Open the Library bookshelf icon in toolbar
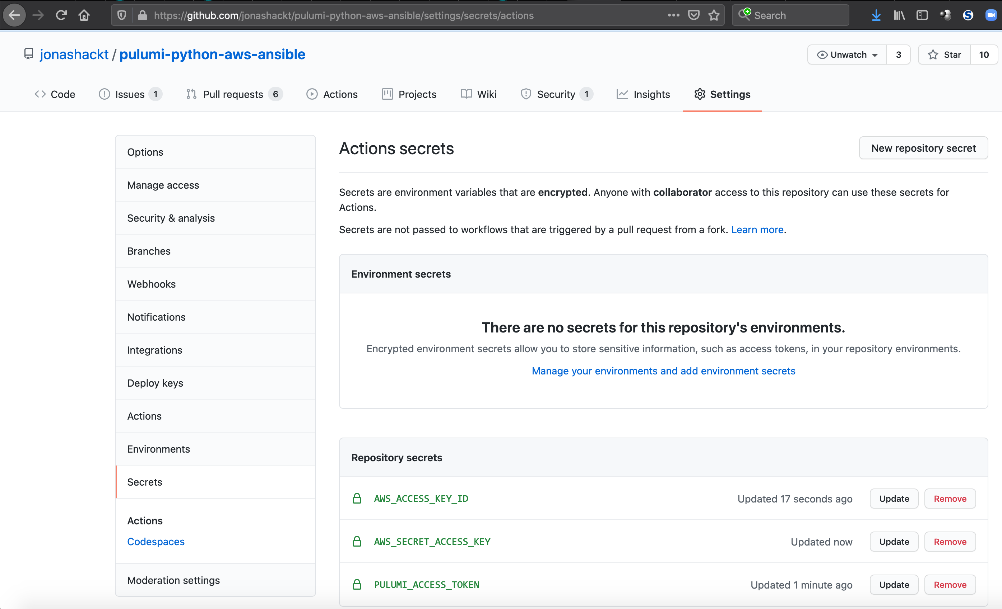 point(899,15)
